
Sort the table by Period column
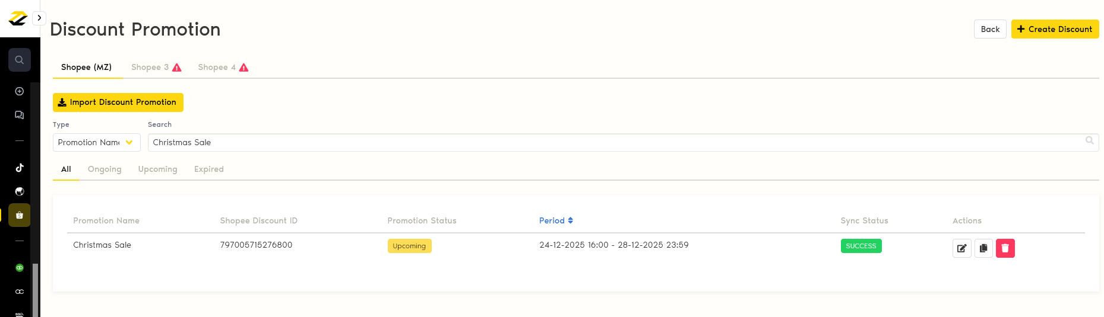point(556,220)
